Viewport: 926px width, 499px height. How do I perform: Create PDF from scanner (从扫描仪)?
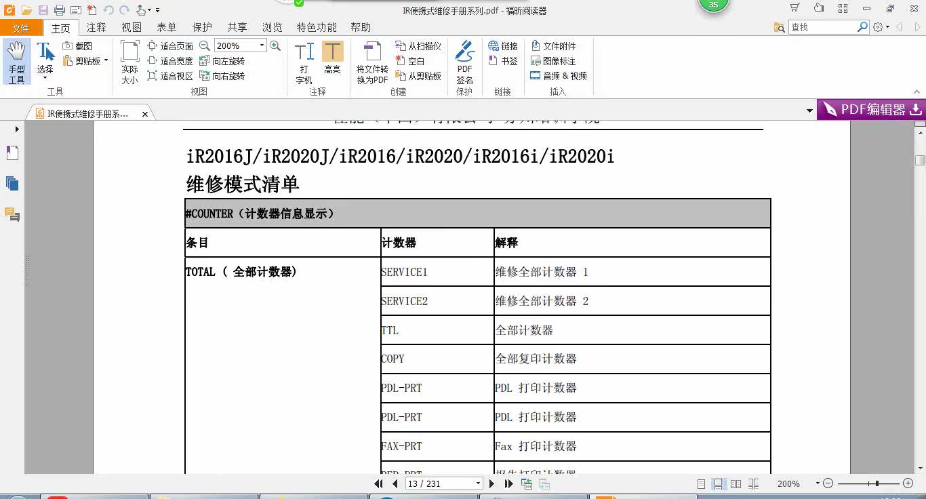pos(418,46)
